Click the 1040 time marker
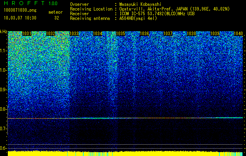The height and width of the screenshot is (156, 246). (238, 34)
